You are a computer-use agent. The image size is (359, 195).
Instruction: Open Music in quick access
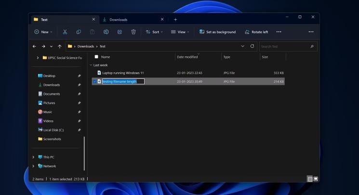pos(47,112)
